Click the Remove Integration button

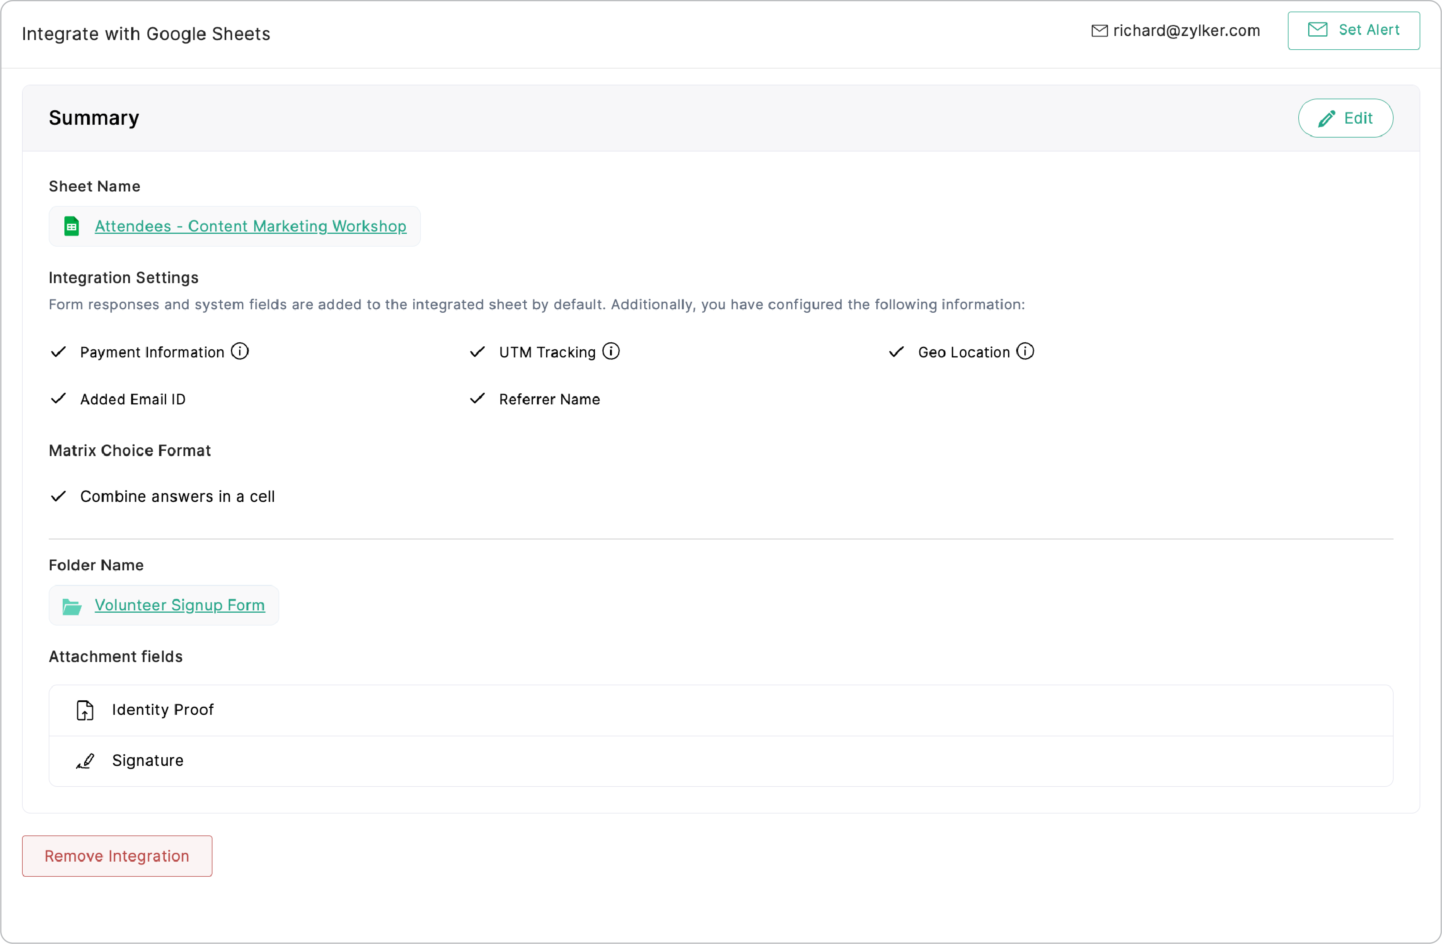point(117,856)
